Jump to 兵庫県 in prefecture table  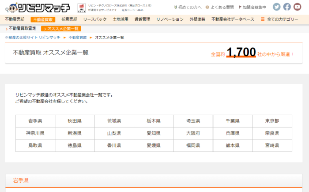pyautogui.click(x=233, y=133)
